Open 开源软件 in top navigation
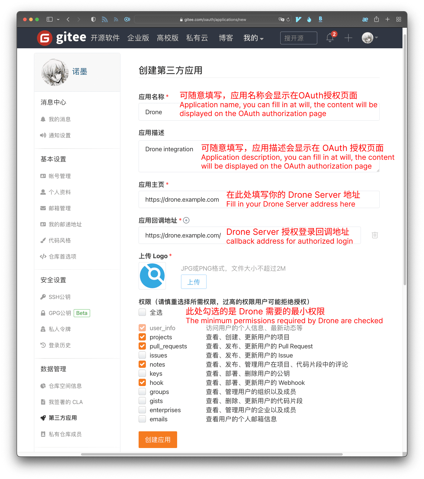 (x=105, y=38)
